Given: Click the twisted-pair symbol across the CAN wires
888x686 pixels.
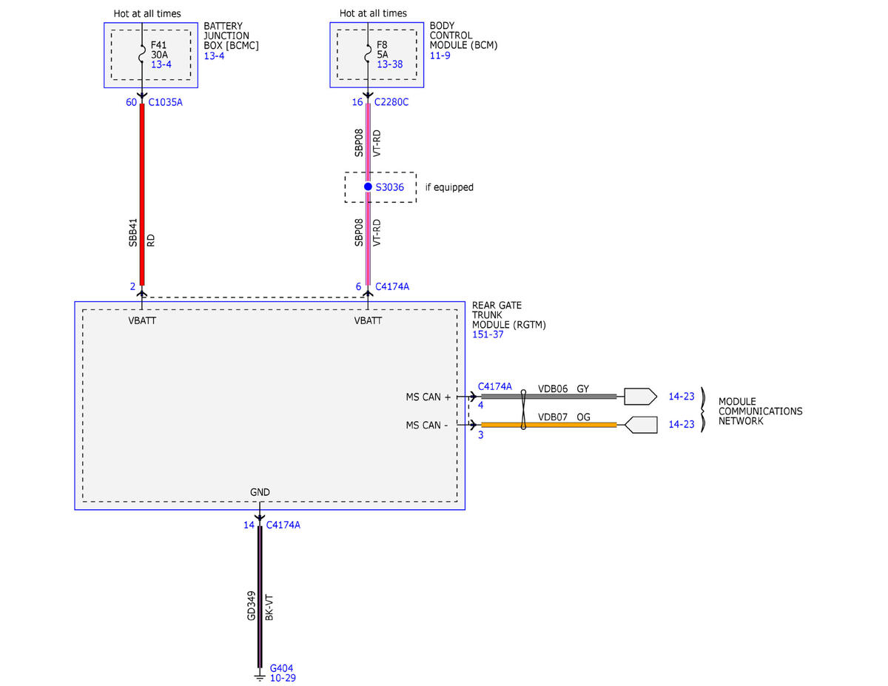Looking at the screenshot, I should click(x=523, y=411).
